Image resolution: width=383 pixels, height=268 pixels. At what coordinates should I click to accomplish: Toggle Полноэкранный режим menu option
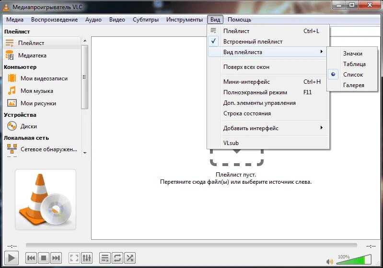point(268,92)
